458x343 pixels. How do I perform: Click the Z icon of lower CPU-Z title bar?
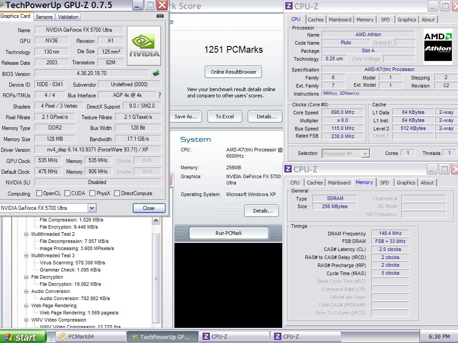pyautogui.click(x=288, y=169)
